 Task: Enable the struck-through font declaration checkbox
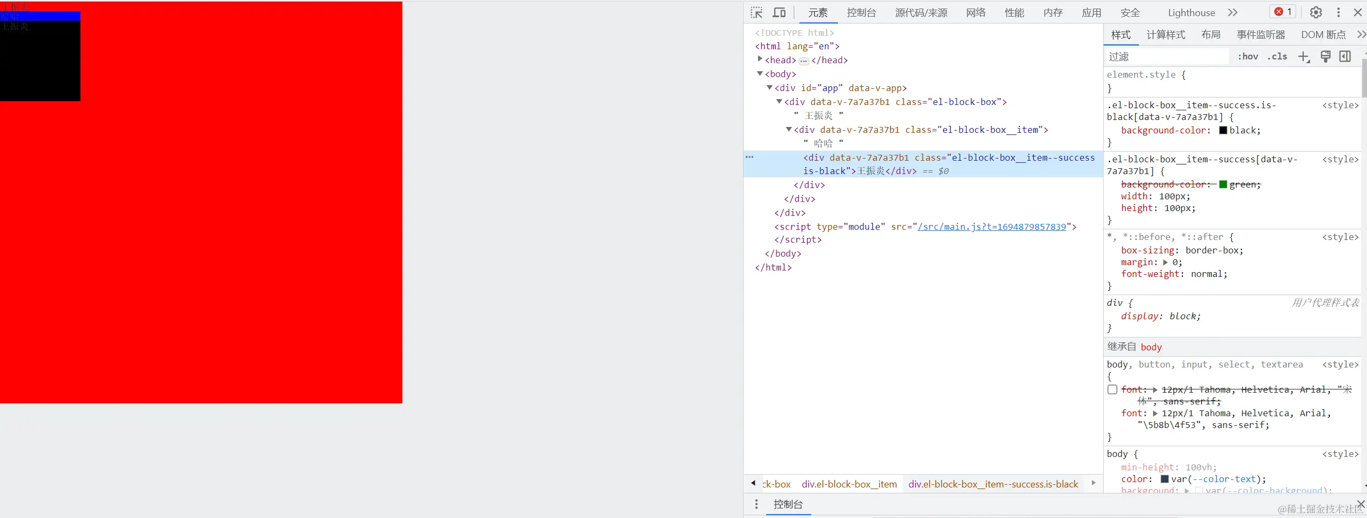coord(1113,389)
